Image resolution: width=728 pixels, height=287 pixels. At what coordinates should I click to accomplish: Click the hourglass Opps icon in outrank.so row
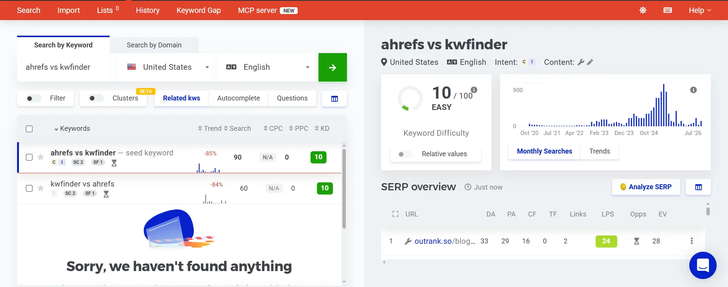tap(637, 241)
